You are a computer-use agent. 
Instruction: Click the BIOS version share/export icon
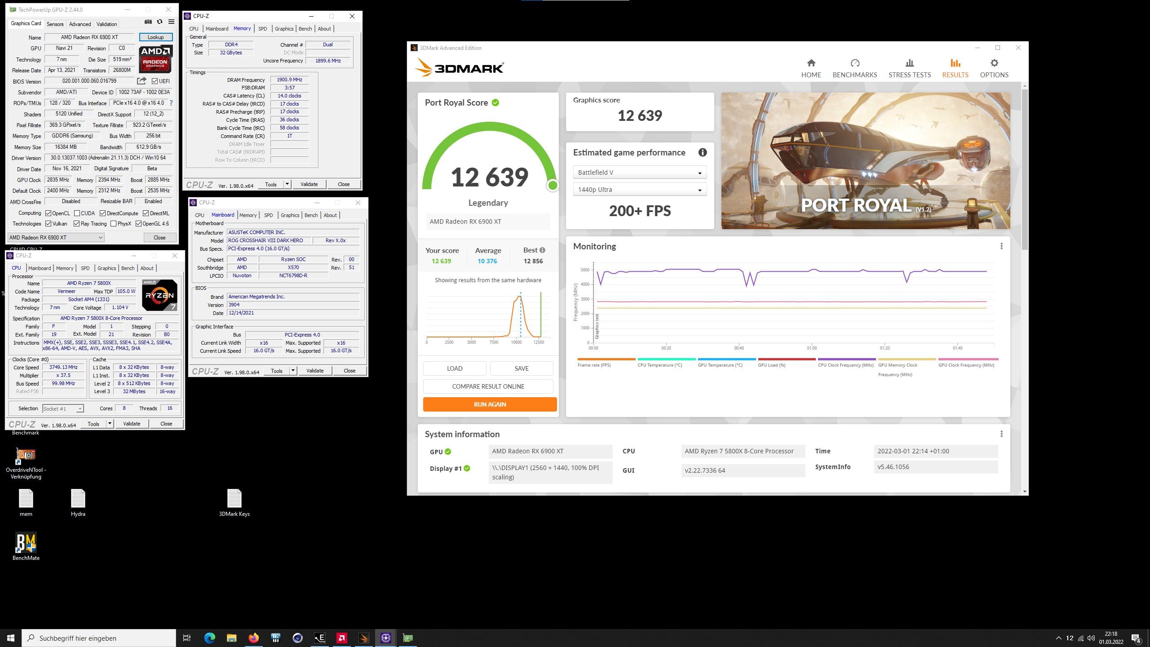(x=142, y=81)
